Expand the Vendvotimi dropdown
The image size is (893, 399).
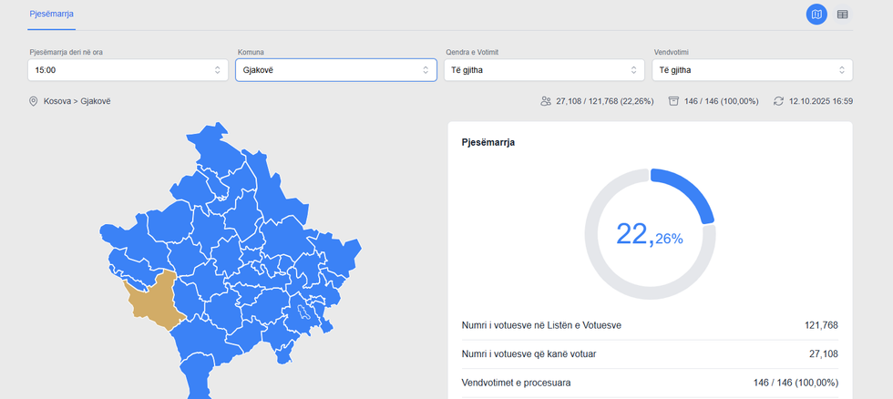(753, 70)
